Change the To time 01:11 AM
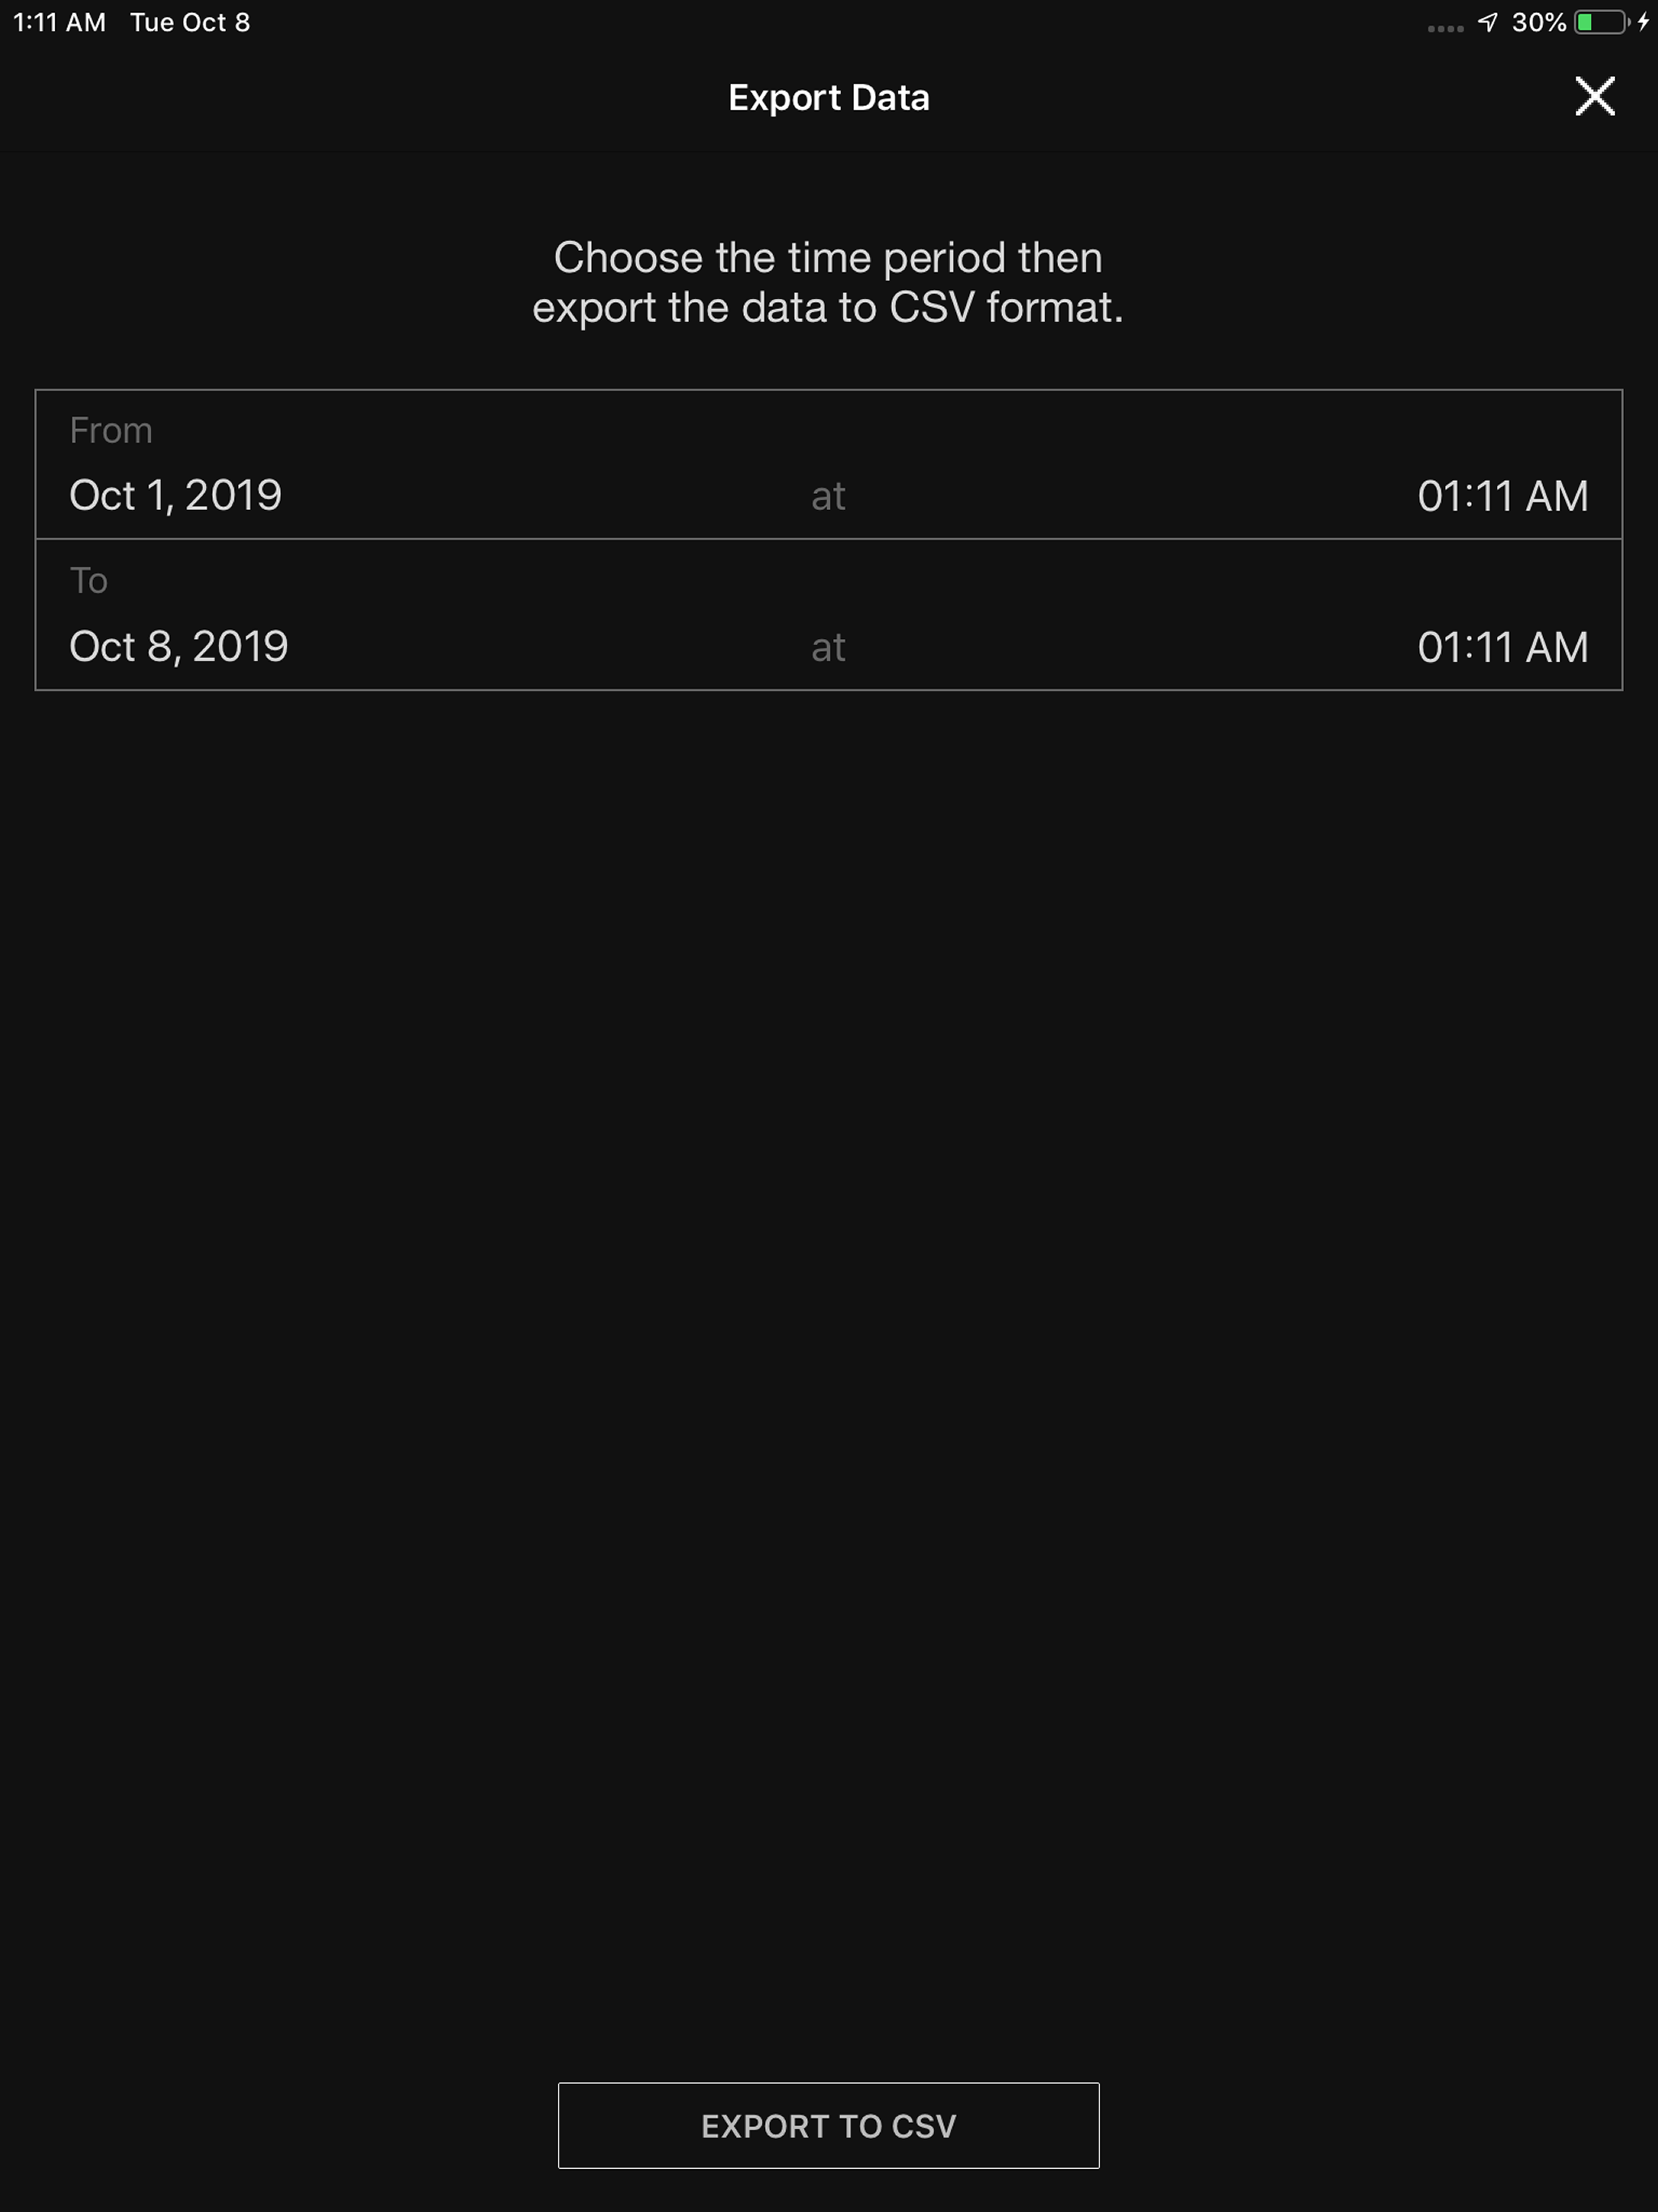The height and width of the screenshot is (2212, 1658). point(1502,647)
